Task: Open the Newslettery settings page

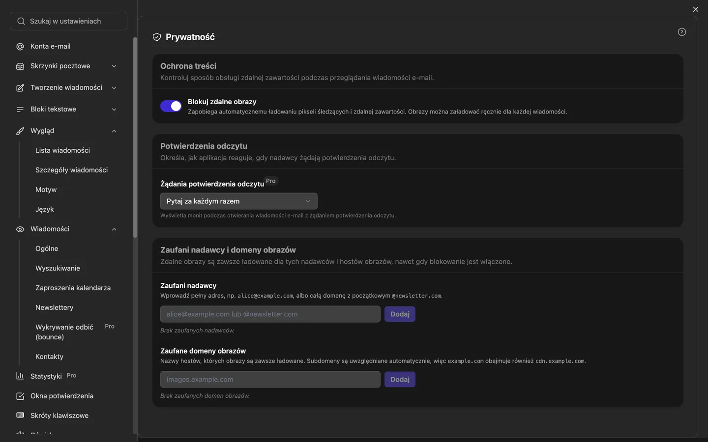Action: point(54,307)
